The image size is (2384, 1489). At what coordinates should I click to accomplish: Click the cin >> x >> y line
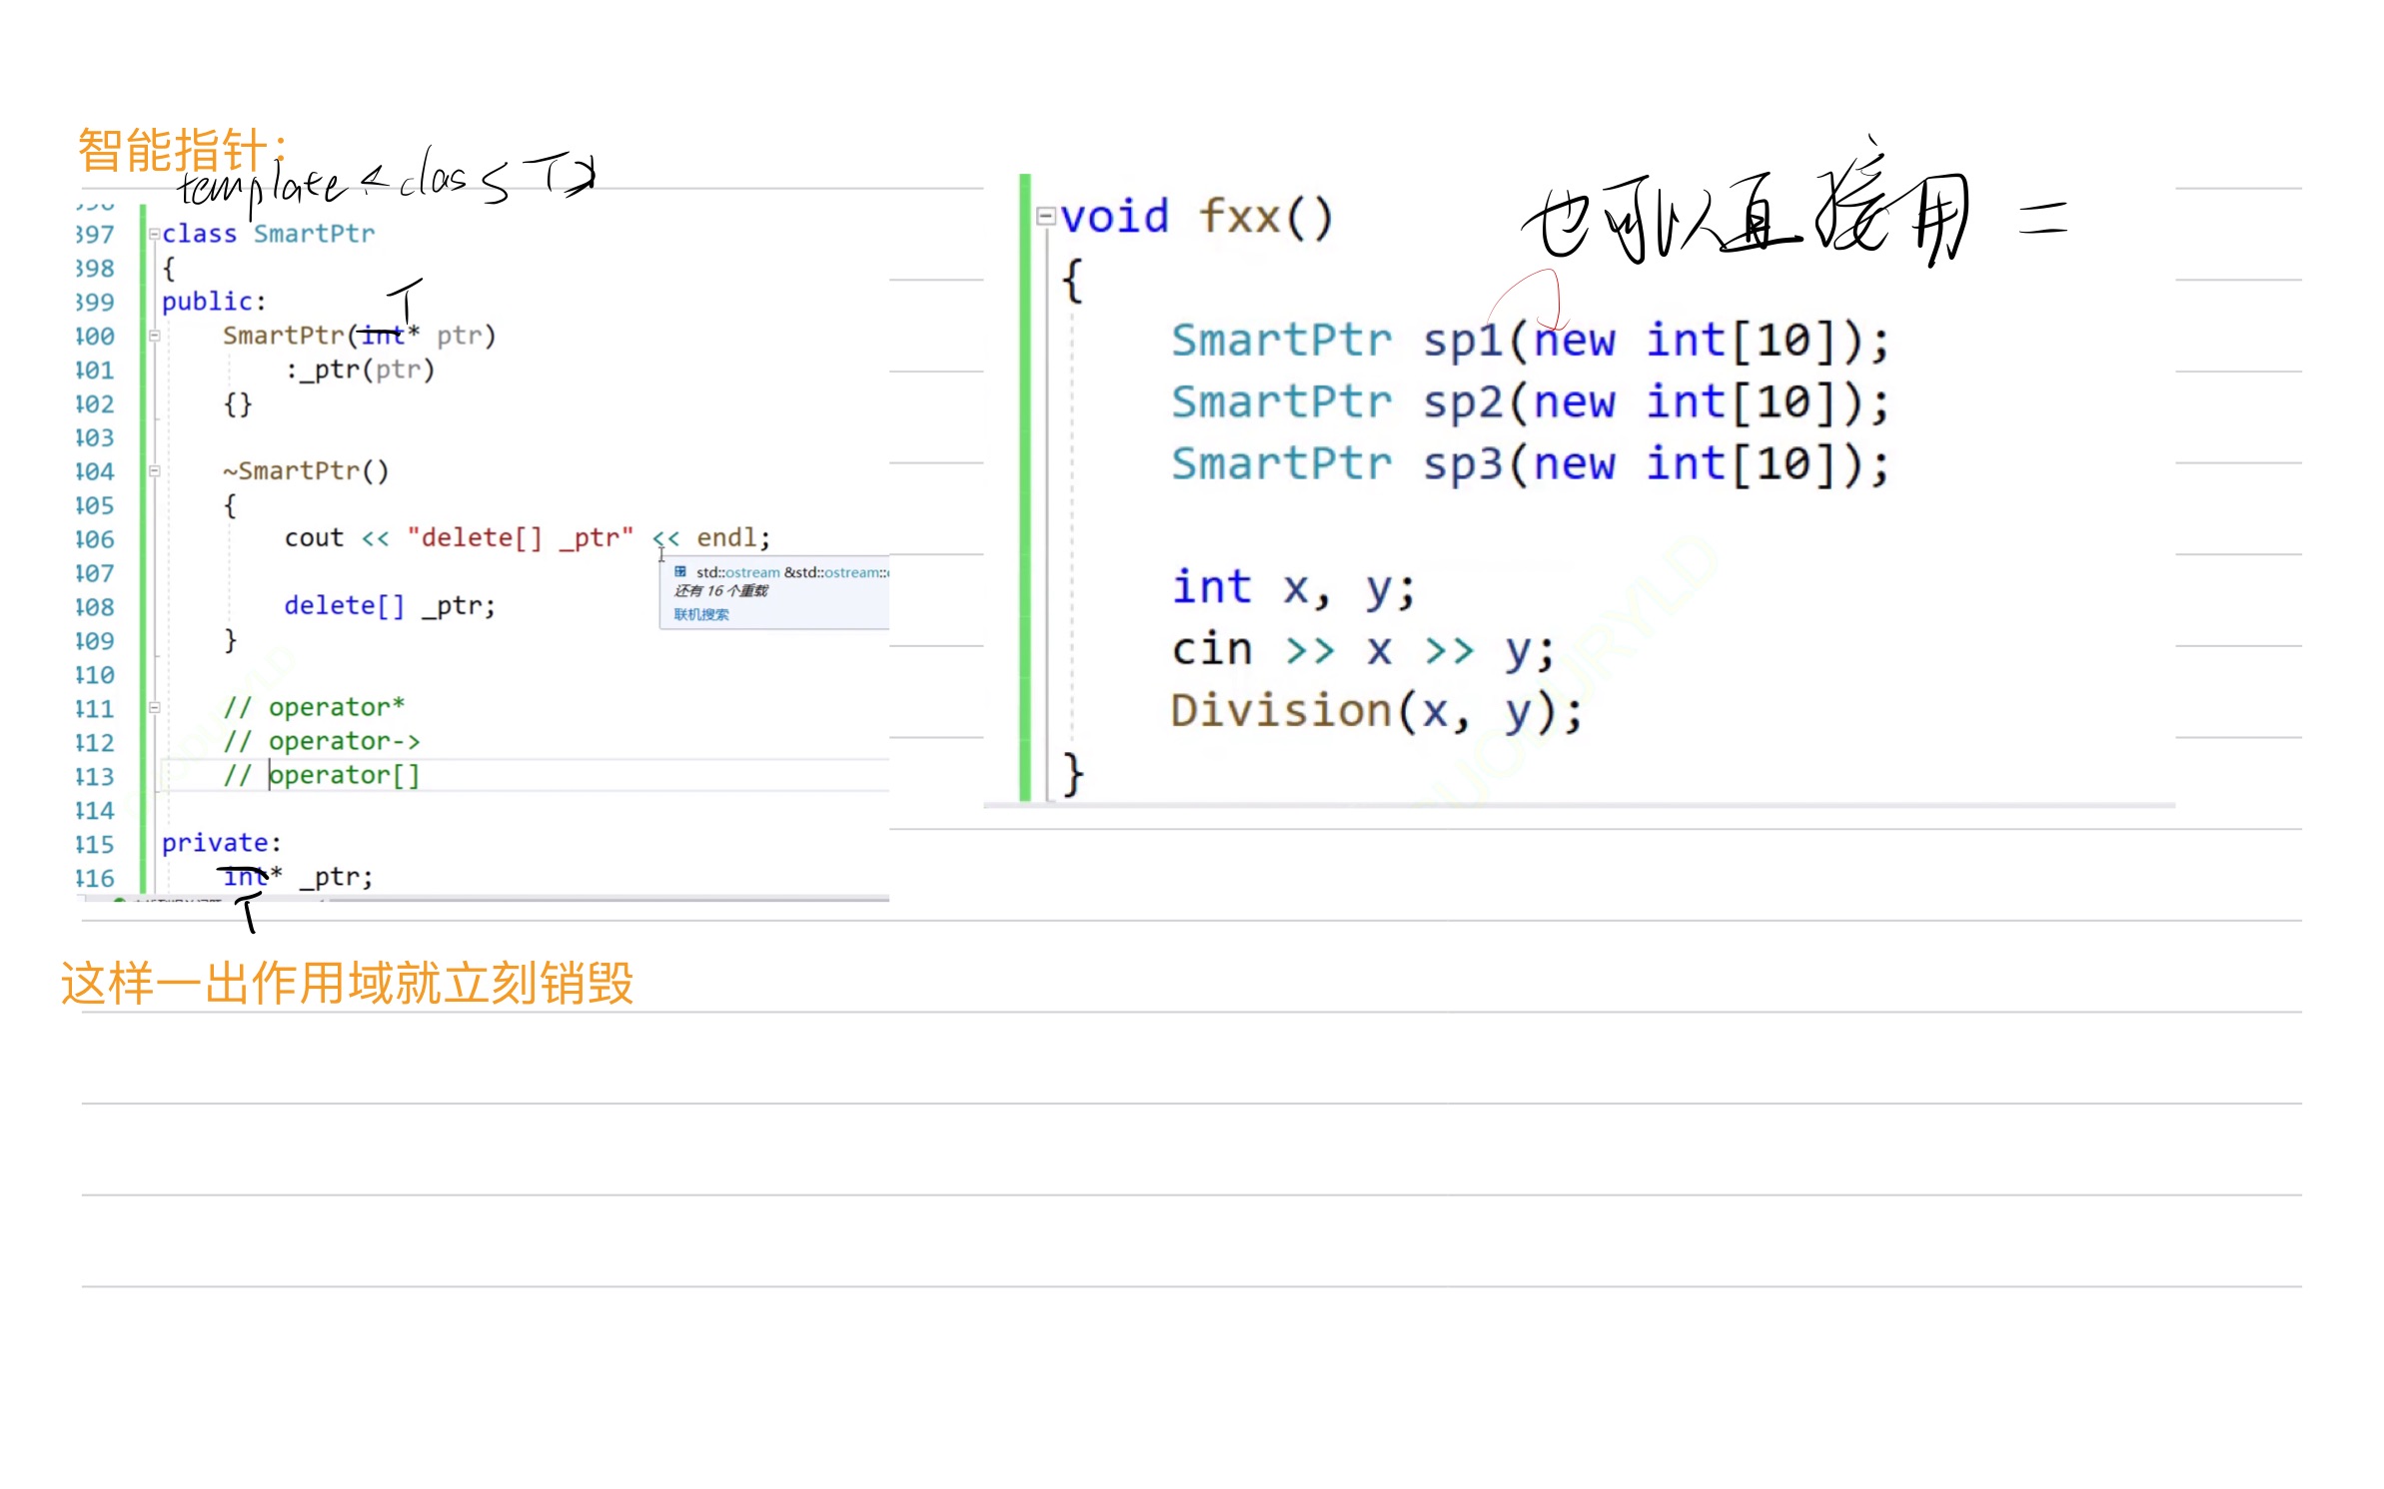pos(1362,650)
